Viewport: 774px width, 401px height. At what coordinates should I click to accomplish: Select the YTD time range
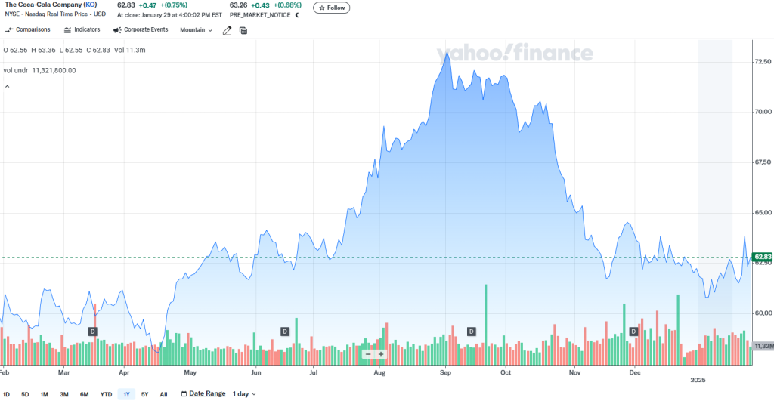point(106,394)
